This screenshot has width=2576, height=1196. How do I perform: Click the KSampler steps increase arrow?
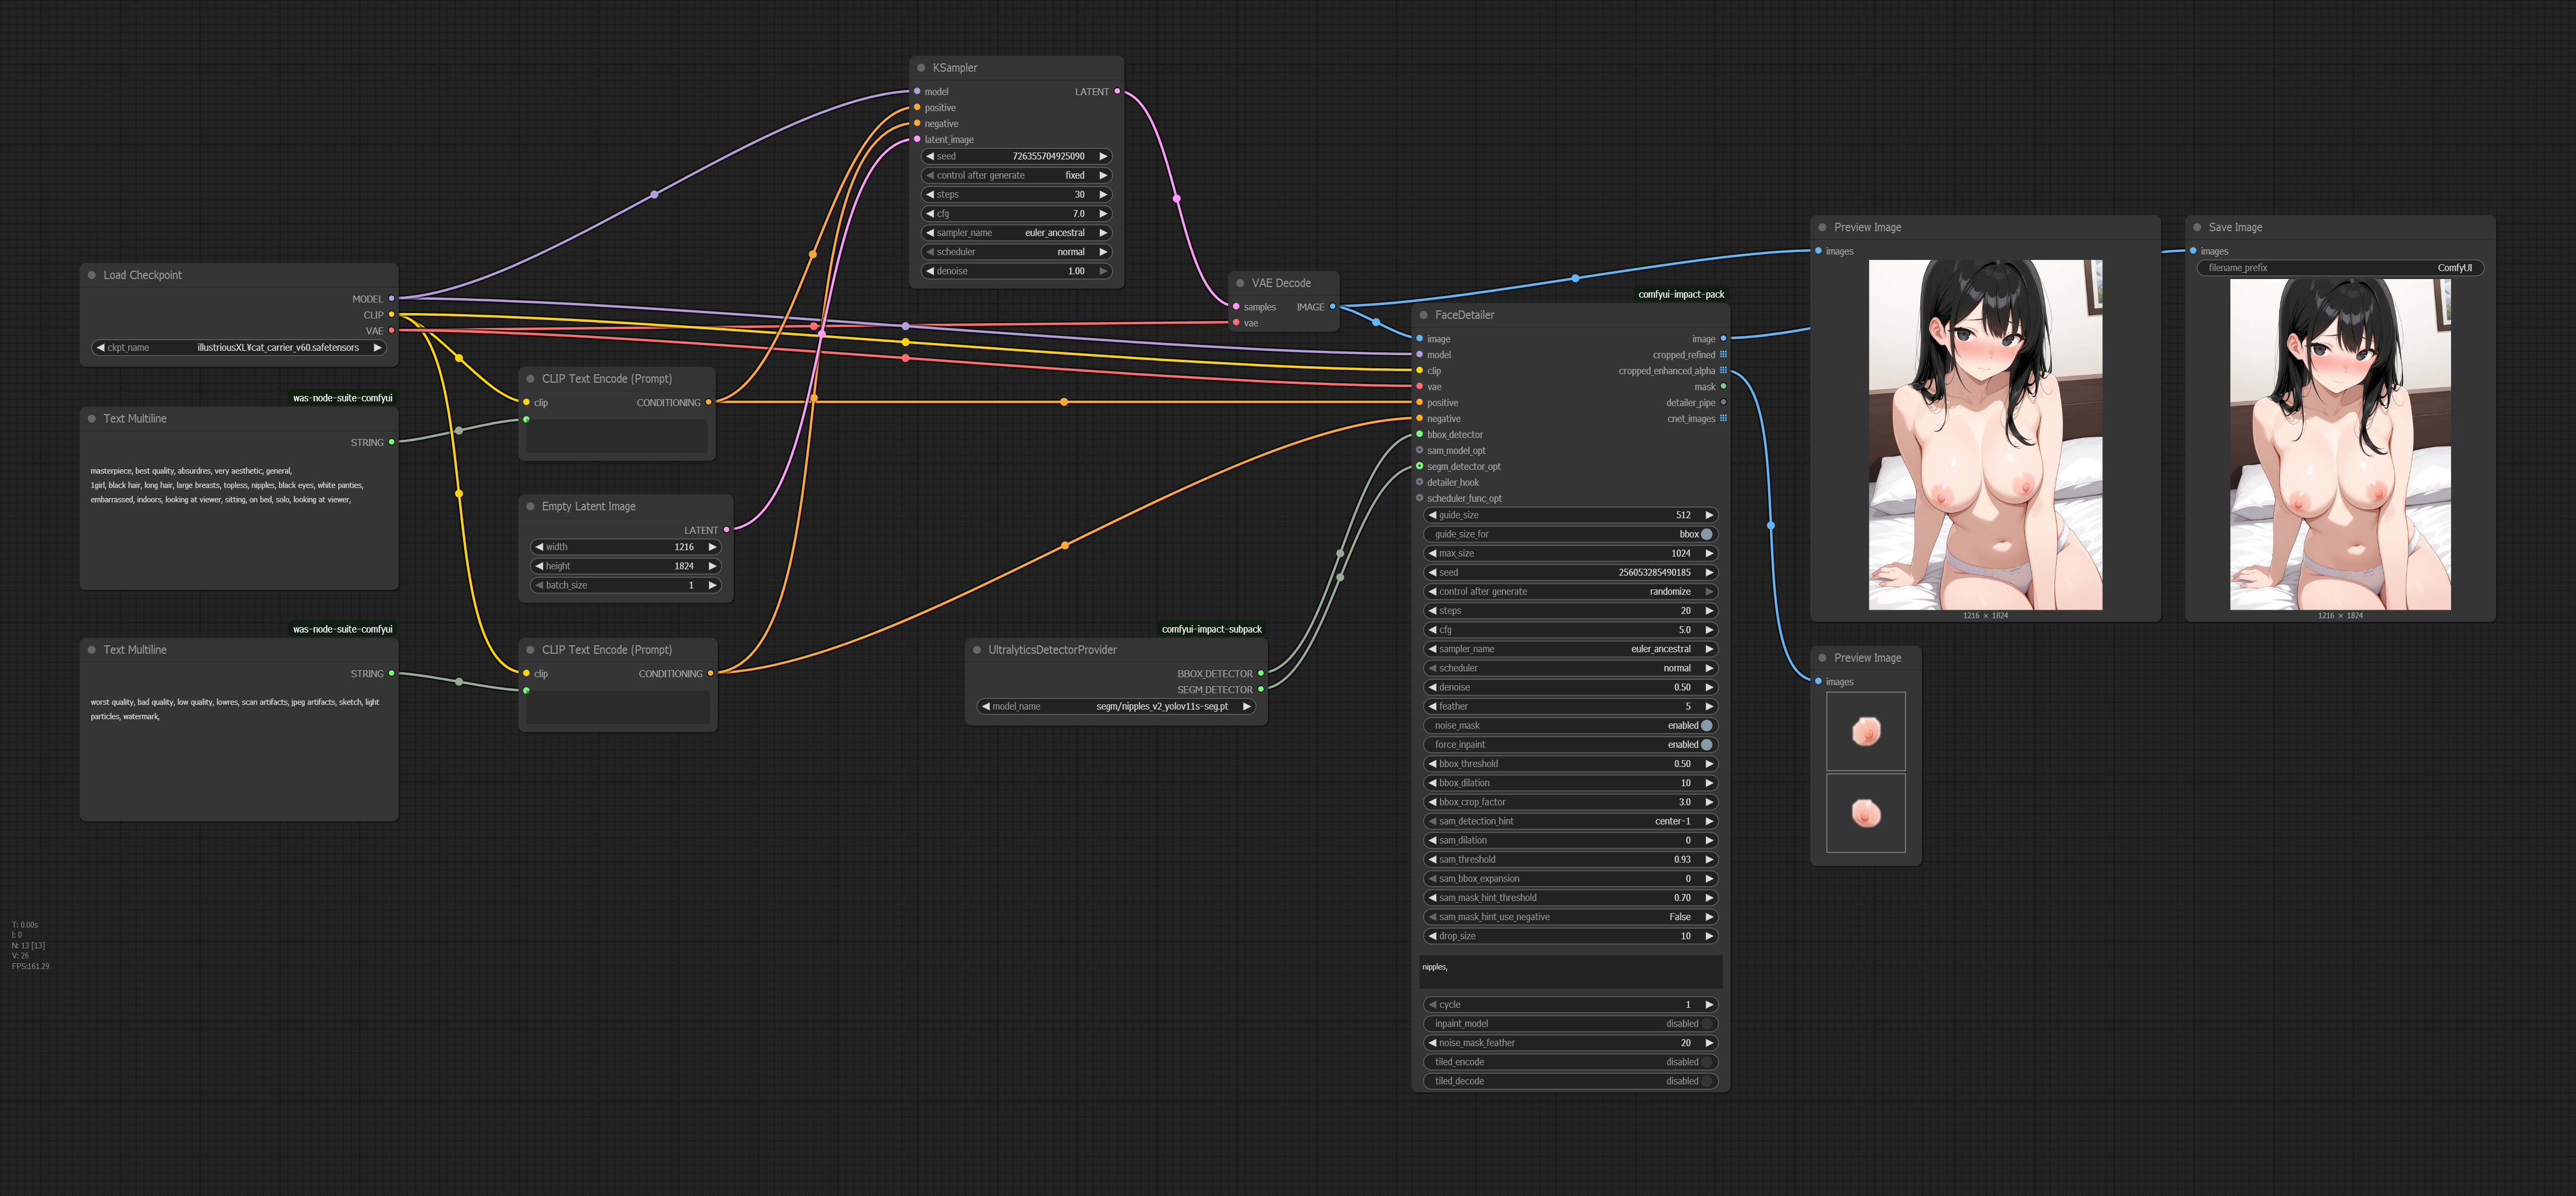click(1103, 195)
